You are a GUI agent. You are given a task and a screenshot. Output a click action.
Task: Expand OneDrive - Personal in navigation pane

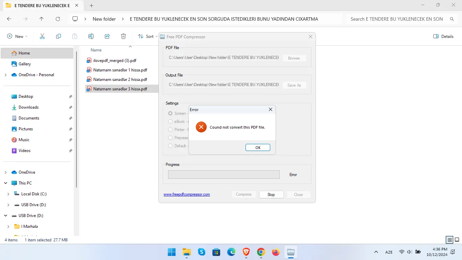pyautogui.click(x=5, y=75)
